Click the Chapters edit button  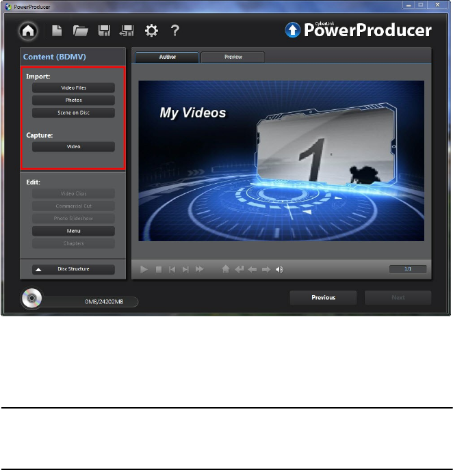click(x=73, y=243)
